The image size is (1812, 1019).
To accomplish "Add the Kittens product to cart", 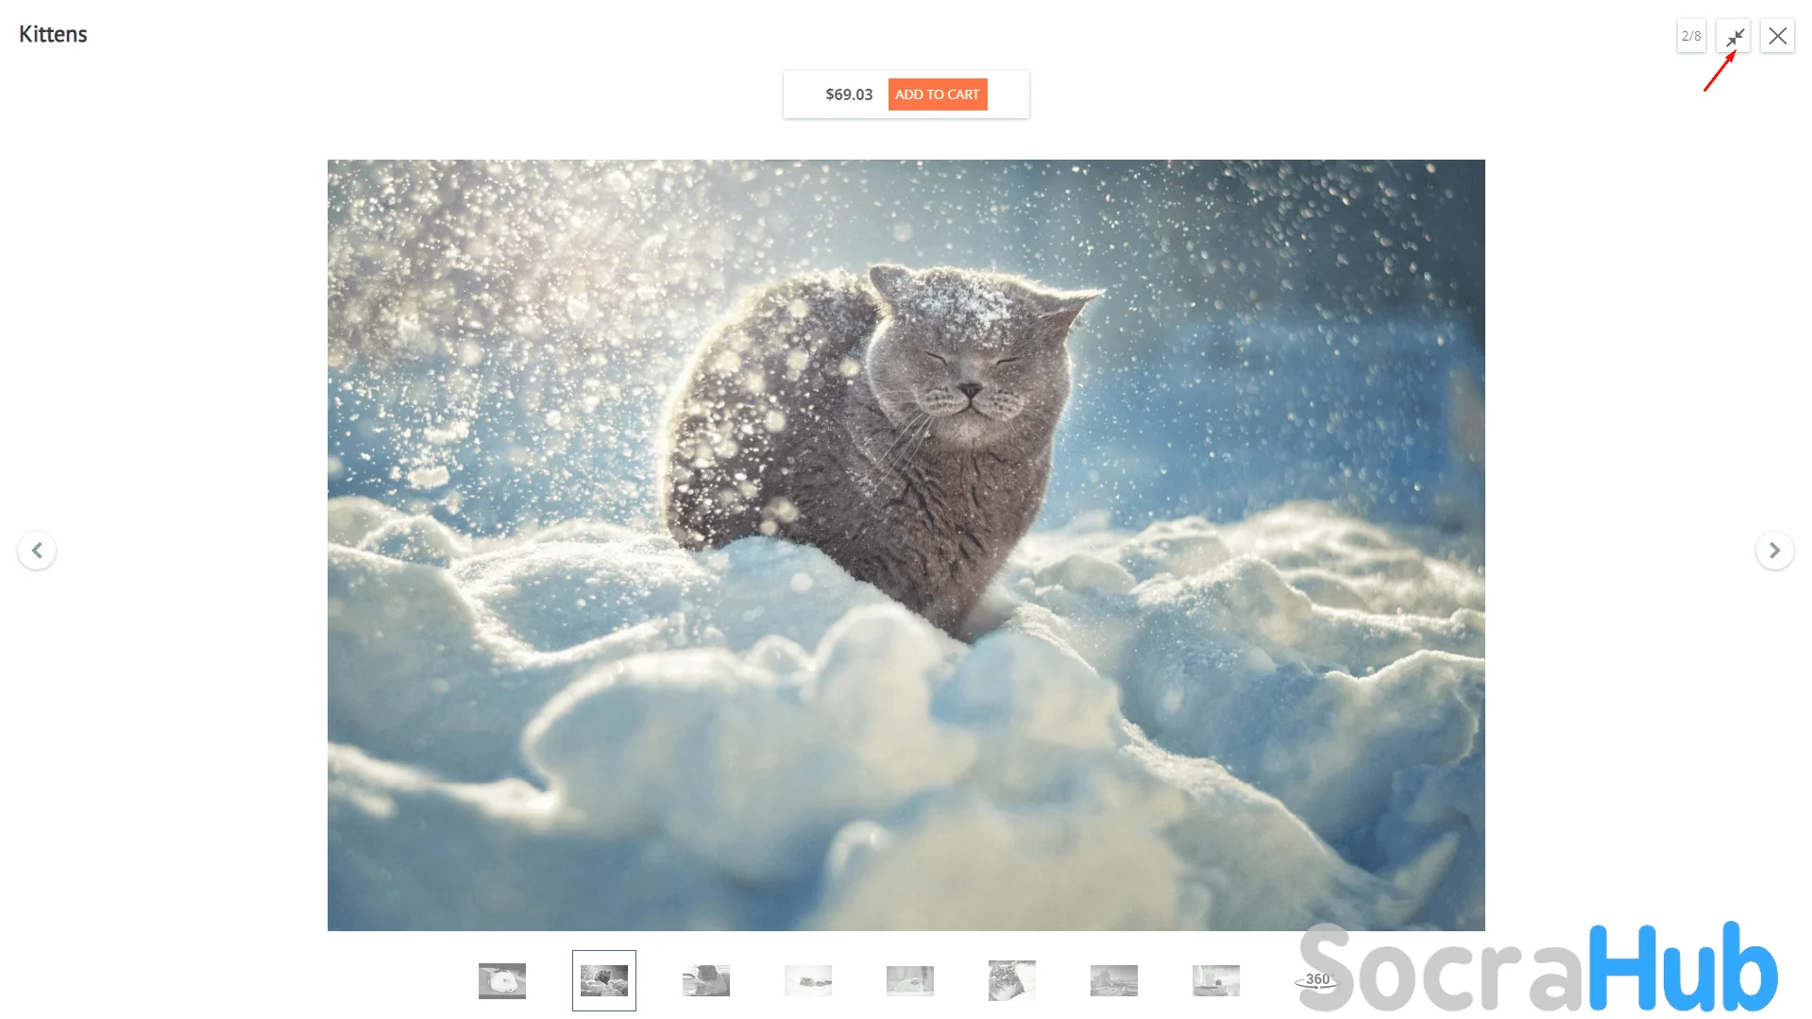I will tap(938, 94).
